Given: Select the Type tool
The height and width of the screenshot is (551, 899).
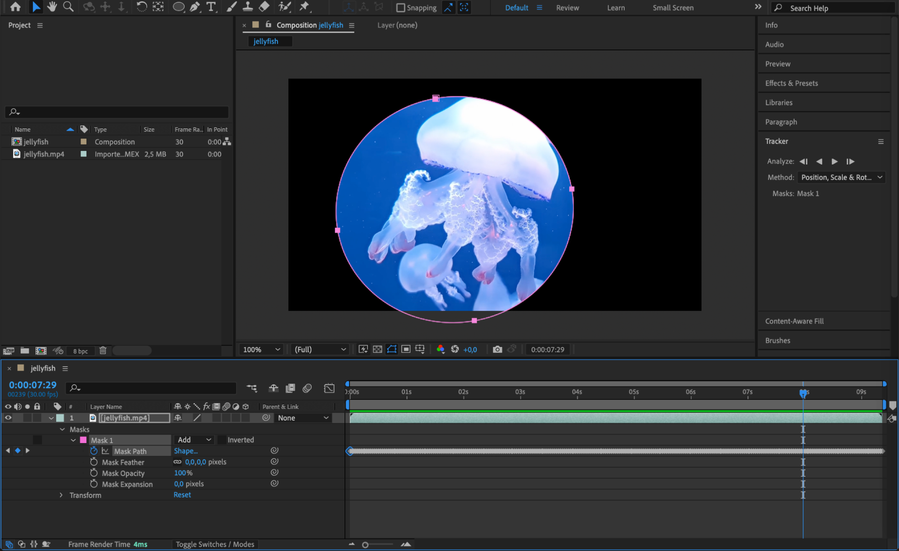Looking at the screenshot, I should (211, 7).
